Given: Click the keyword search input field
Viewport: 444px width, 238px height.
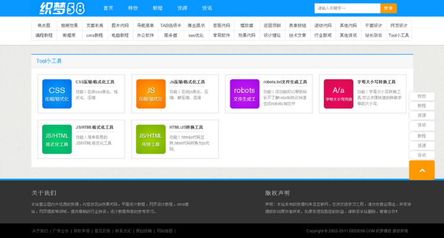Looking at the screenshot, I should 348,8.
